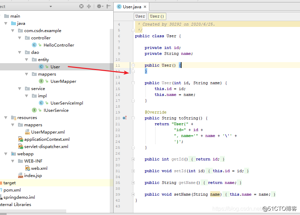Collapse the dao mappers package
Image resolution: width=300 pixels, height=215 pixels.
click(27, 74)
